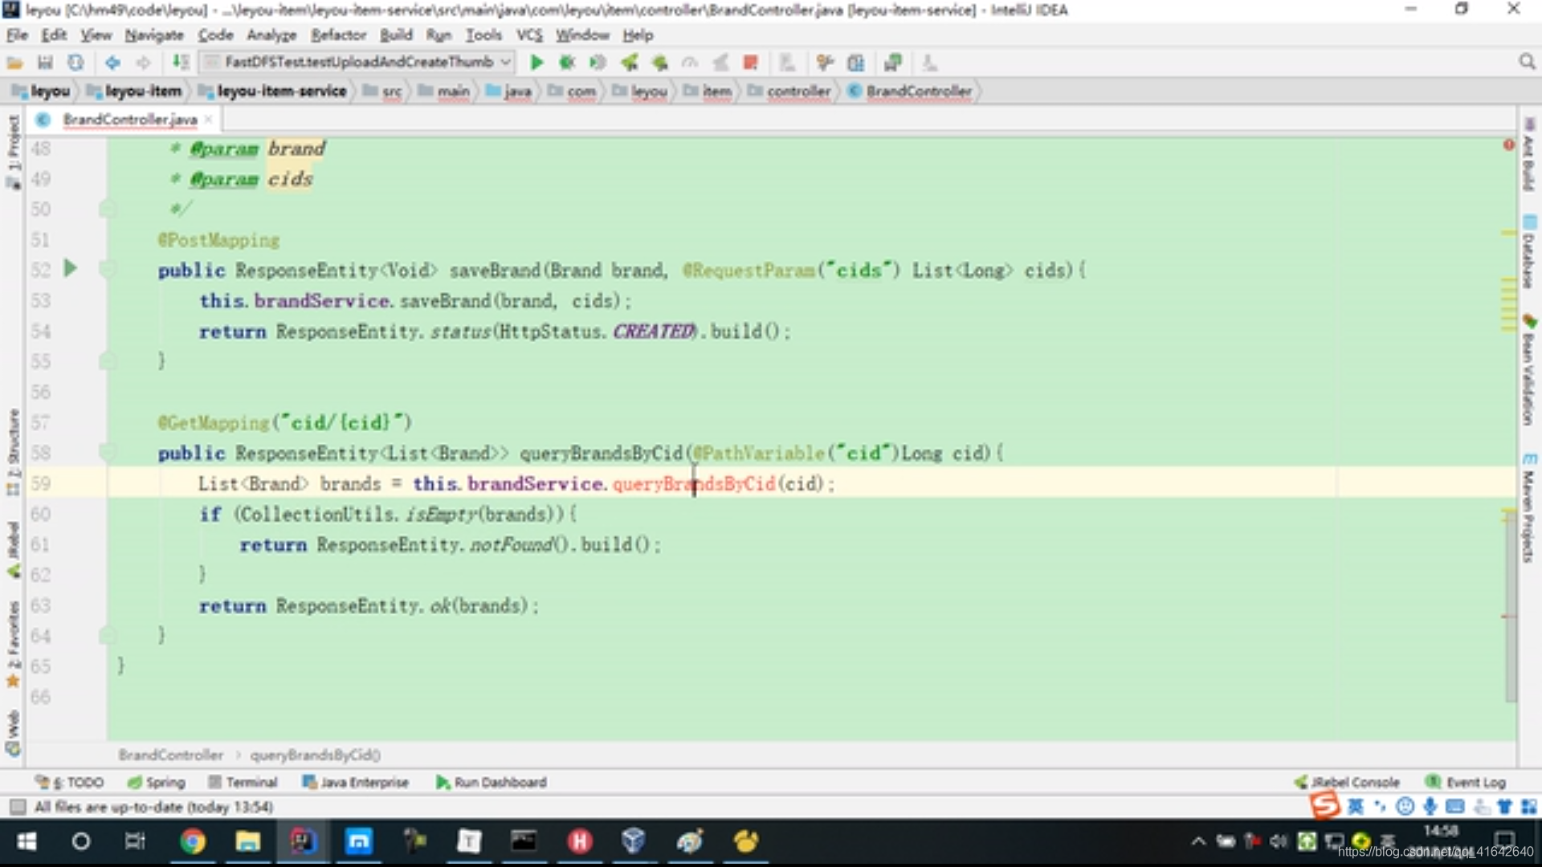The image size is (1542, 867).
Task: Click the red Stop button
Action: click(751, 63)
